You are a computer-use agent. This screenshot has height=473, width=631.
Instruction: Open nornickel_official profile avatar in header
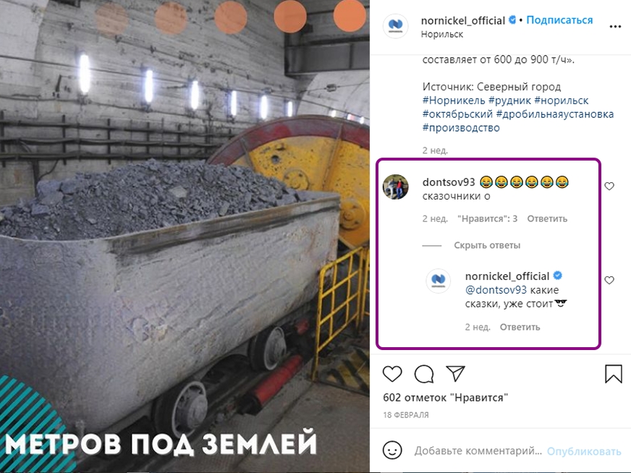(x=396, y=26)
